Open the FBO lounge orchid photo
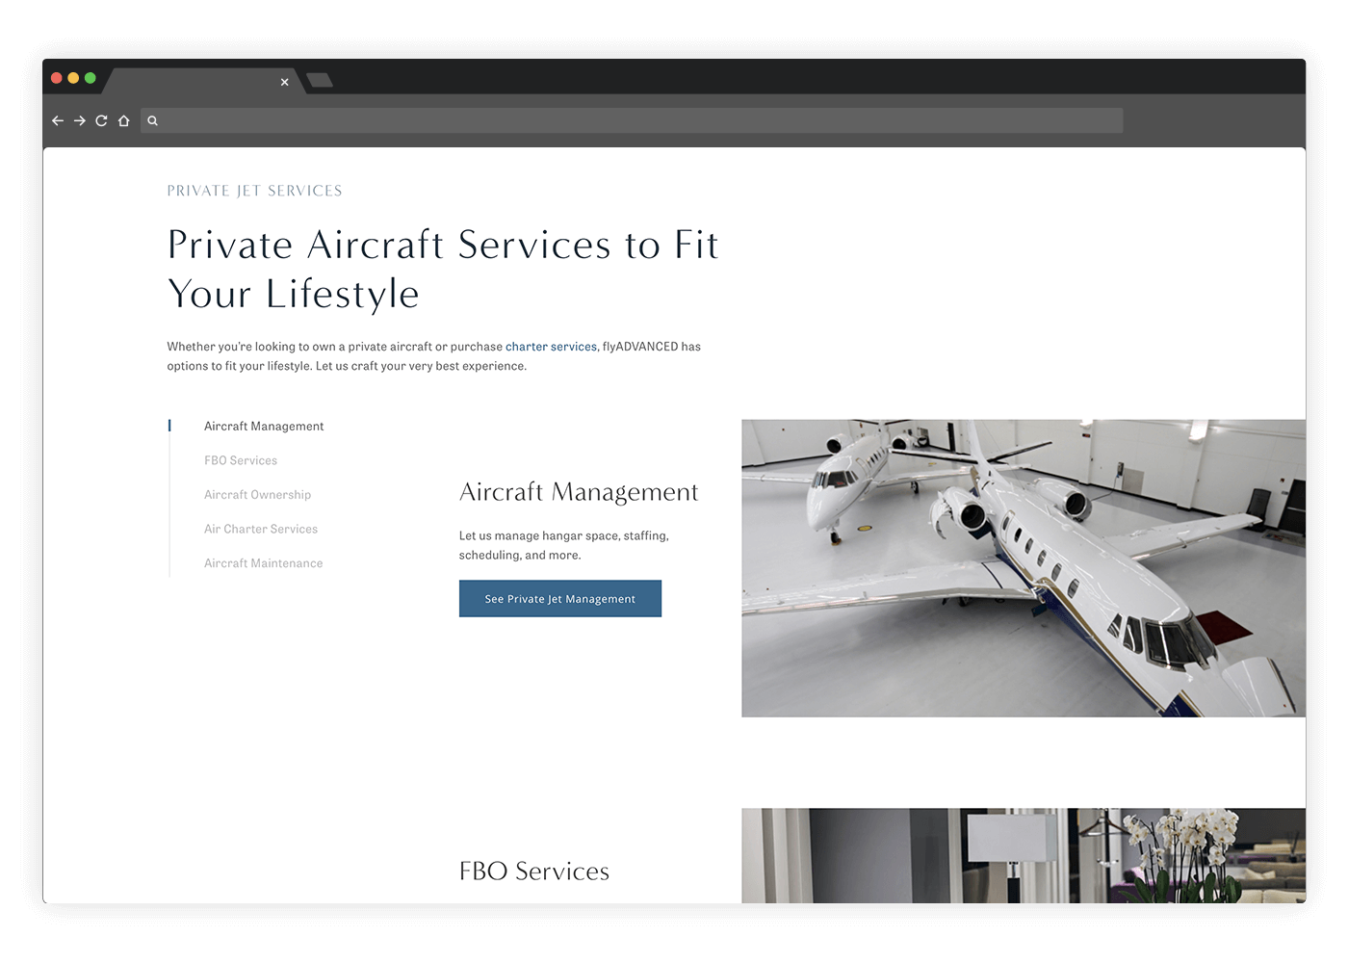 click(1024, 855)
